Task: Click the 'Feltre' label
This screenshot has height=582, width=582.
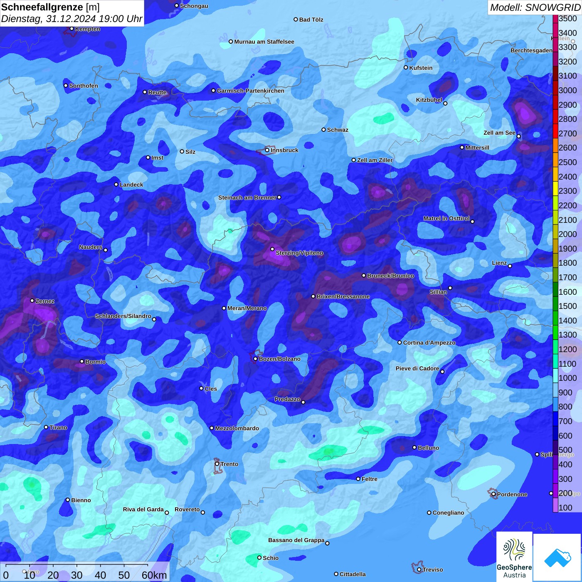Action: pos(370,479)
